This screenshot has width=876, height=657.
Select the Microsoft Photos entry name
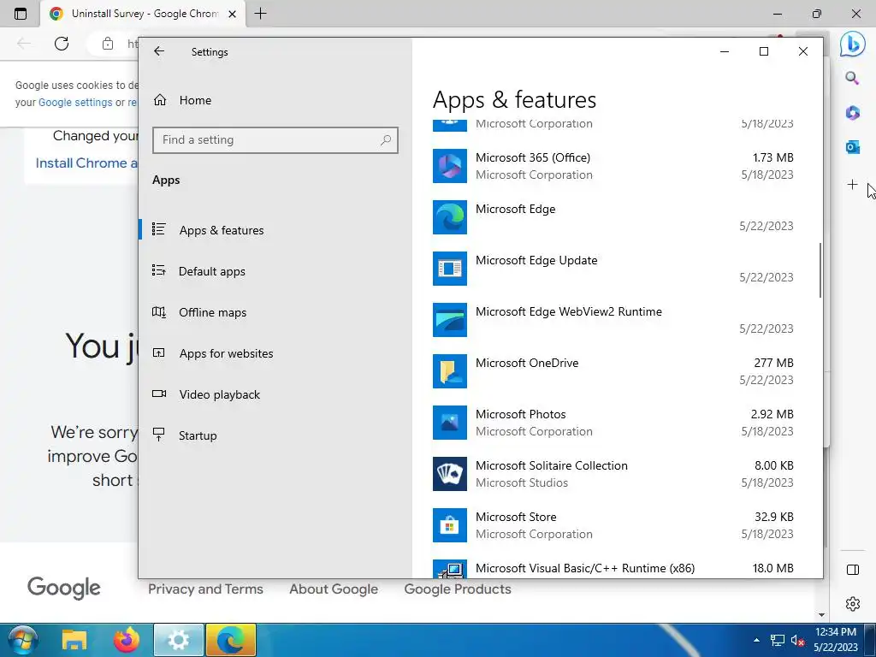(x=521, y=415)
